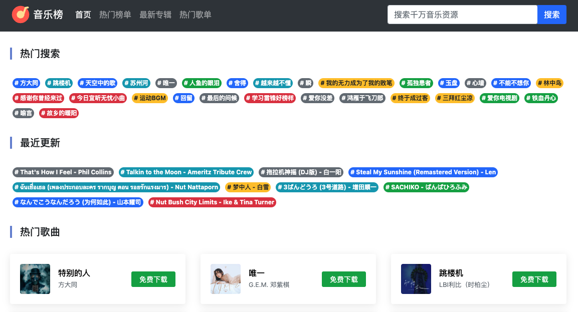Click the 故乡的暖阳 tag
Viewport: 578px width, 312px height.
pos(59,113)
